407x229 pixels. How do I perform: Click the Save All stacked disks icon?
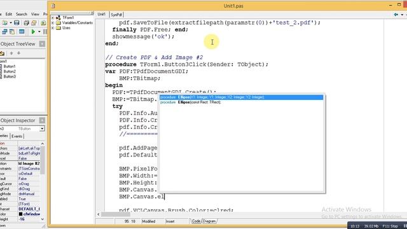coord(26,23)
